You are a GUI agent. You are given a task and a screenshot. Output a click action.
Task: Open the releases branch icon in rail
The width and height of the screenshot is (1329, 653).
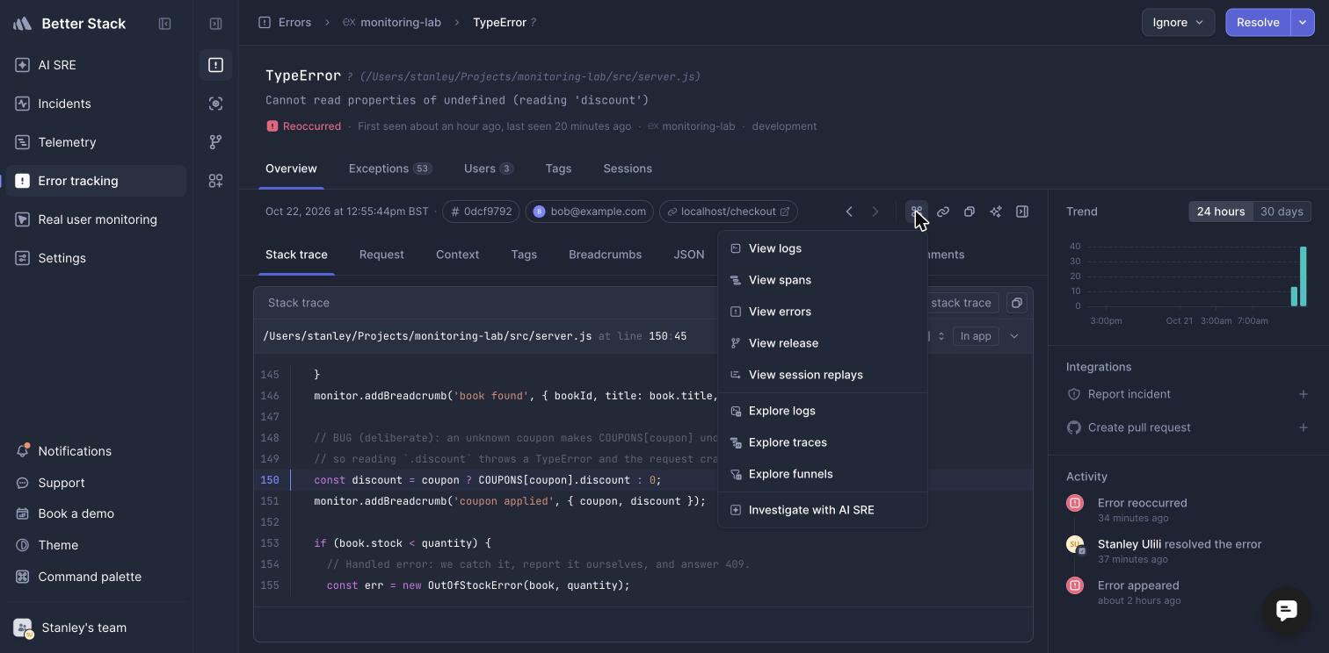tap(215, 142)
